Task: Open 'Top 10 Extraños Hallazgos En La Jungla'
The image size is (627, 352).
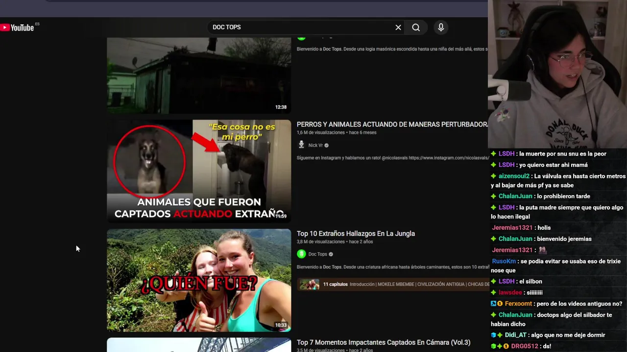Action: click(356, 234)
